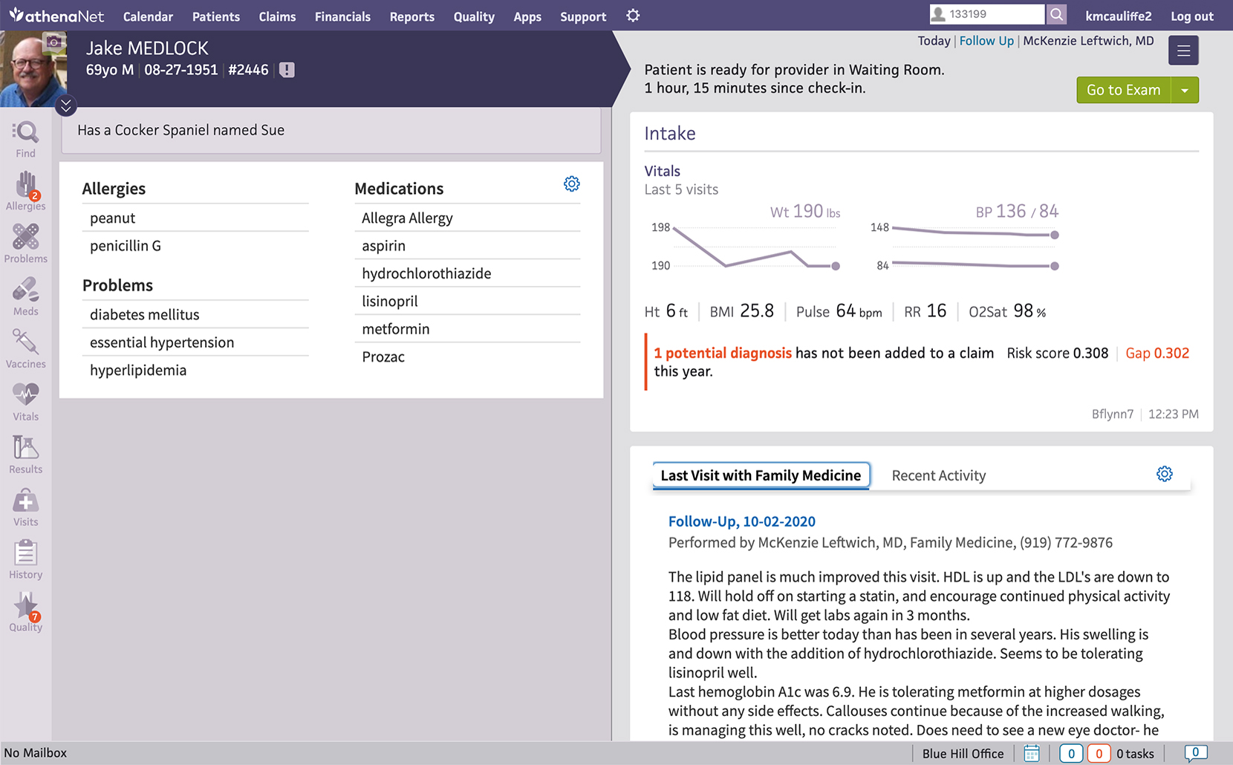This screenshot has width=1233, height=765.
Task: Open the Allergies sidebar icon
Action: 25,192
